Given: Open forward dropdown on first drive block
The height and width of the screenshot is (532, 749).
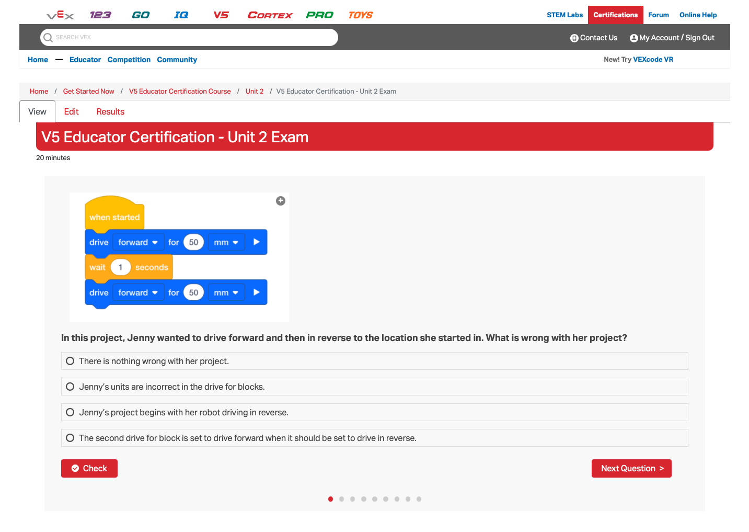Looking at the screenshot, I should 138,242.
